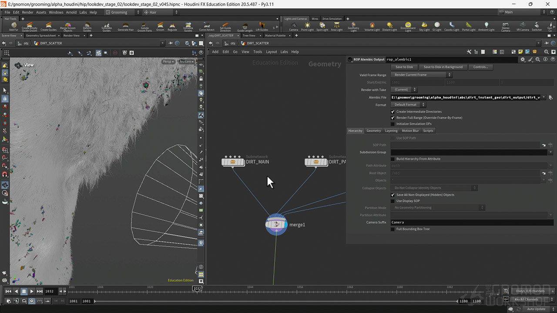Click Save to Disk button

[x=404, y=67]
